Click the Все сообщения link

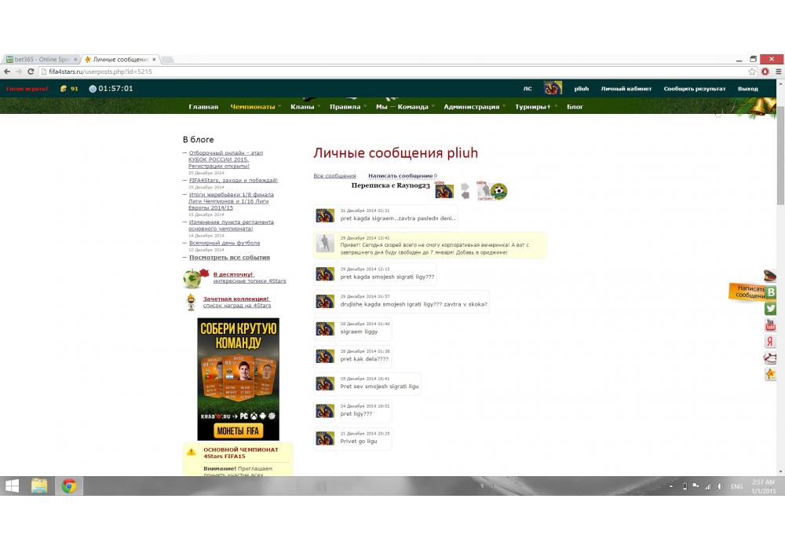coord(334,176)
